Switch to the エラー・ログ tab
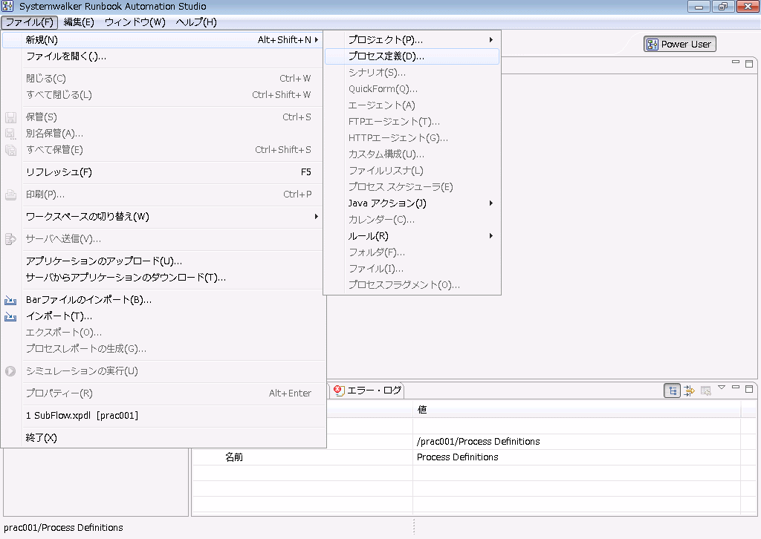The width and height of the screenshot is (761, 539). pos(369,391)
